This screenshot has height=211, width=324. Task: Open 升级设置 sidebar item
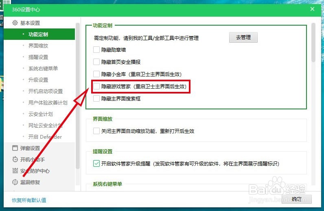(38, 80)
